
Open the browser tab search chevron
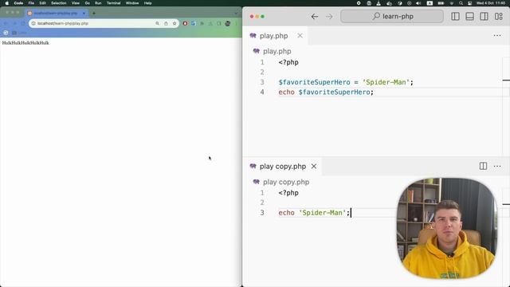[237, 14]
